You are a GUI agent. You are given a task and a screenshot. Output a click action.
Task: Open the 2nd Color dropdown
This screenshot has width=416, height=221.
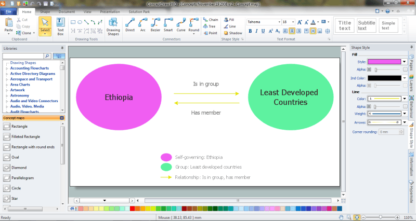point(405,78)
